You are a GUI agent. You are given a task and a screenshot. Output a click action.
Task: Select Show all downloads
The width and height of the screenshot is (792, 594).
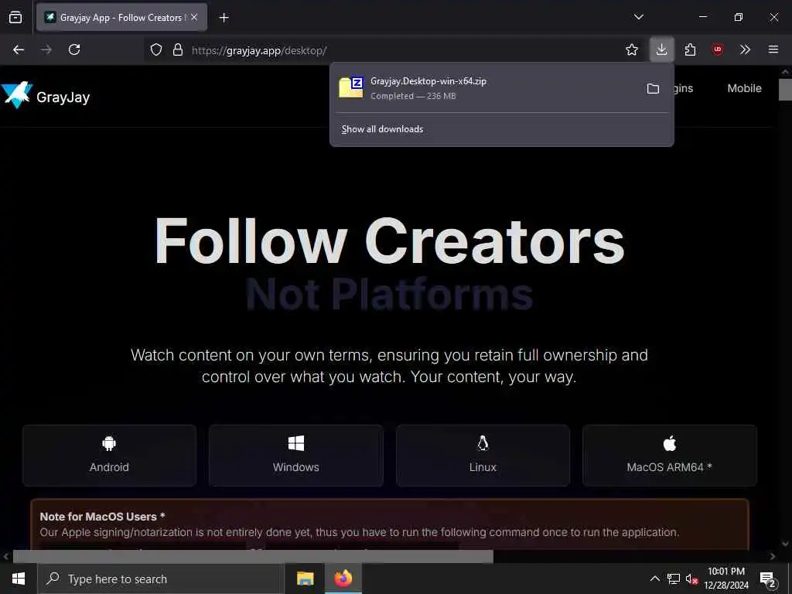[x=382, y=129]
